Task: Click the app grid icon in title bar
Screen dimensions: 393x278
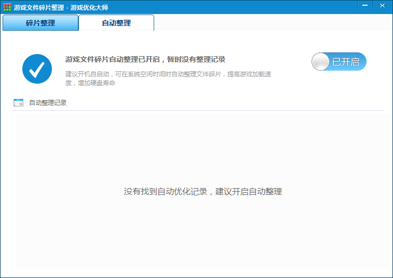Action: 7,7
